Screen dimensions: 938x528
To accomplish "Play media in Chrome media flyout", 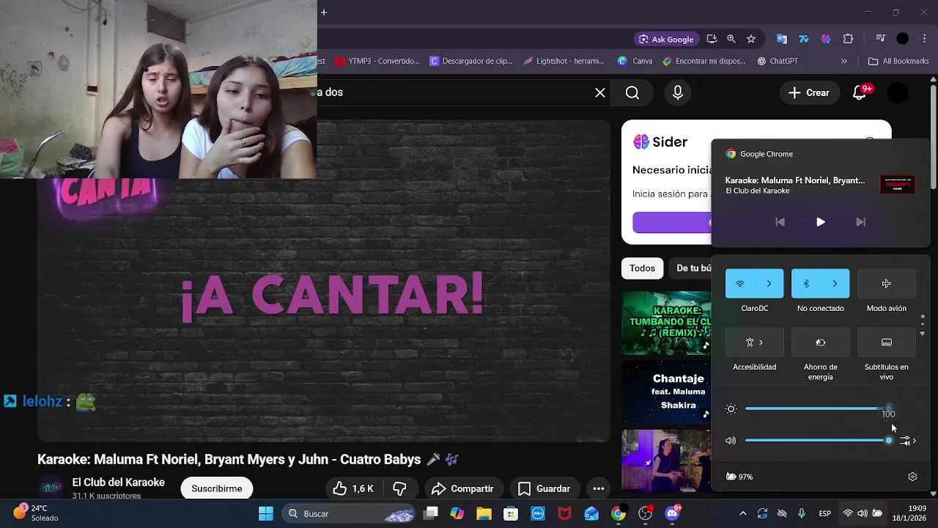I will [820, 222].
